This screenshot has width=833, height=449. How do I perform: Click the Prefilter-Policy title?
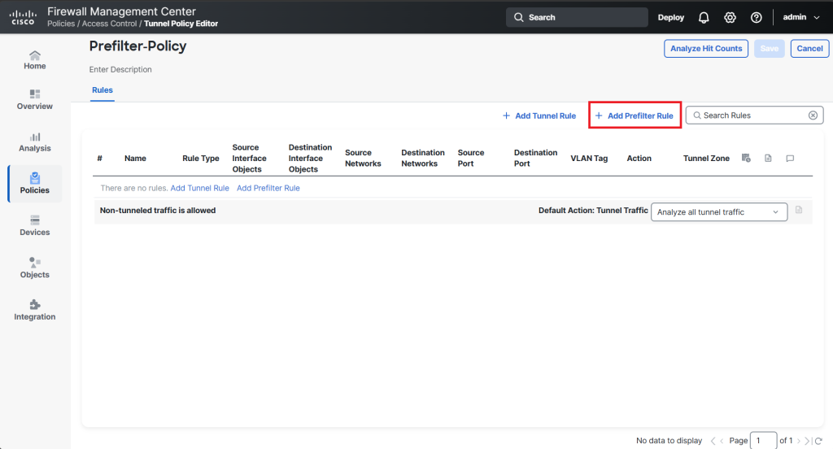point(137,46)
